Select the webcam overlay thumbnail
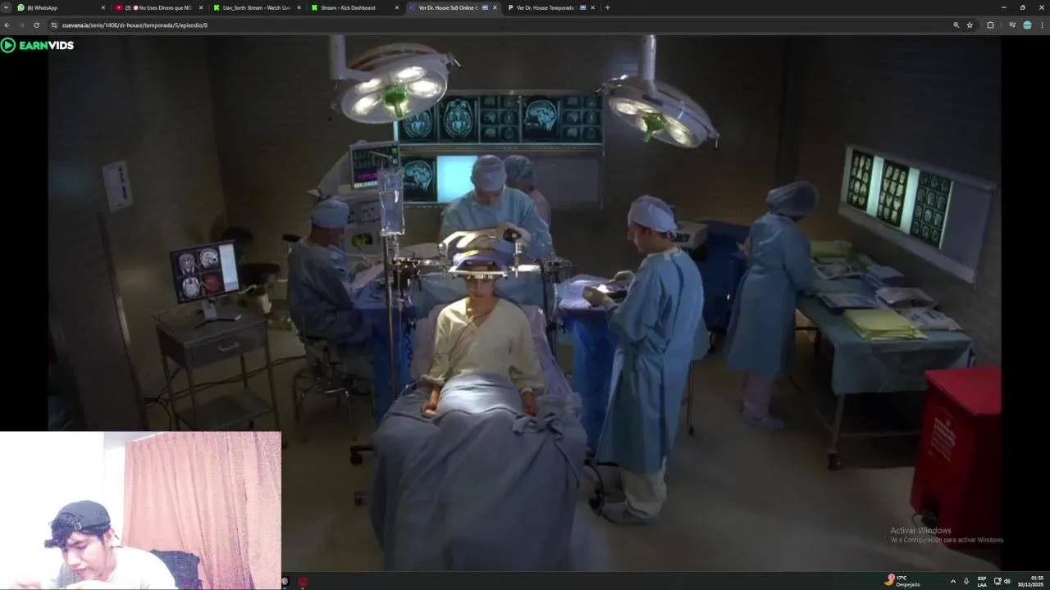The height and width of the screenshot is (590, 1050). click(140, 511)
